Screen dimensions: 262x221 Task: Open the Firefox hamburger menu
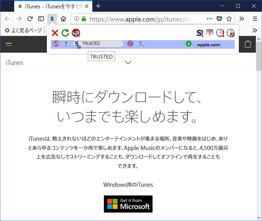click(x=255, y=19)
